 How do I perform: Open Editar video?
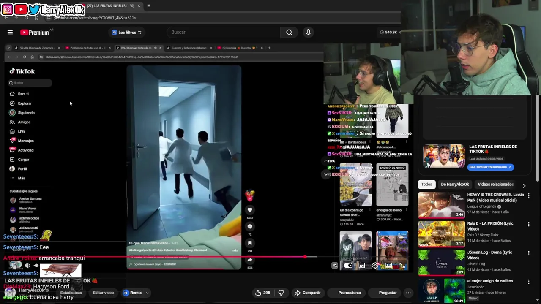pyautogui.click(x=103, y=293)
